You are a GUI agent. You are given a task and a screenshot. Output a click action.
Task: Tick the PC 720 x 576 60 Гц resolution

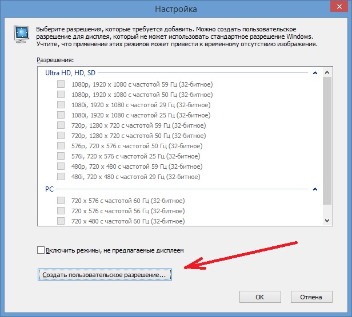[61, 201]
